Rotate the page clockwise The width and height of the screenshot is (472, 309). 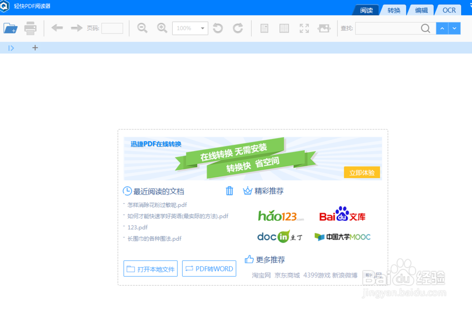click(x=237, y=28)
